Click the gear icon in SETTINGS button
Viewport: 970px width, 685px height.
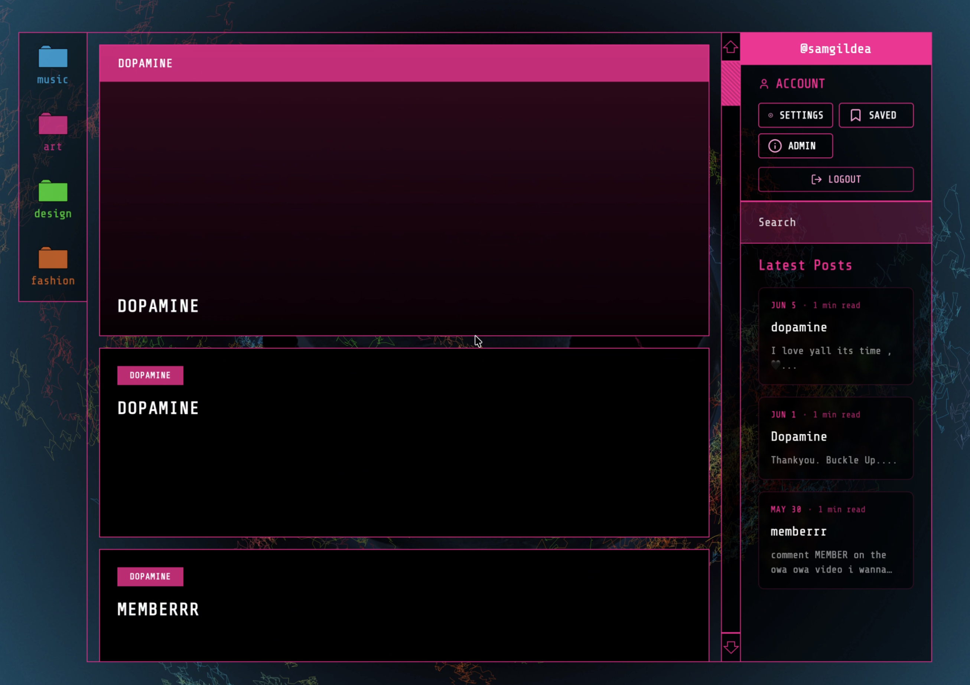(771, 115)
